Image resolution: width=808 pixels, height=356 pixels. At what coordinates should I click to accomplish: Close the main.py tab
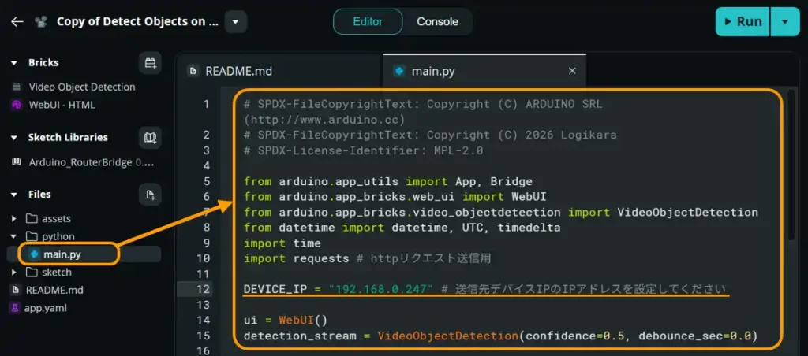point(572,71)
